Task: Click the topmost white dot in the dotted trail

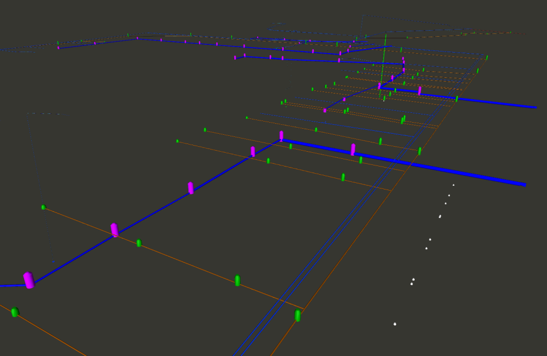Action: (453, 185)
